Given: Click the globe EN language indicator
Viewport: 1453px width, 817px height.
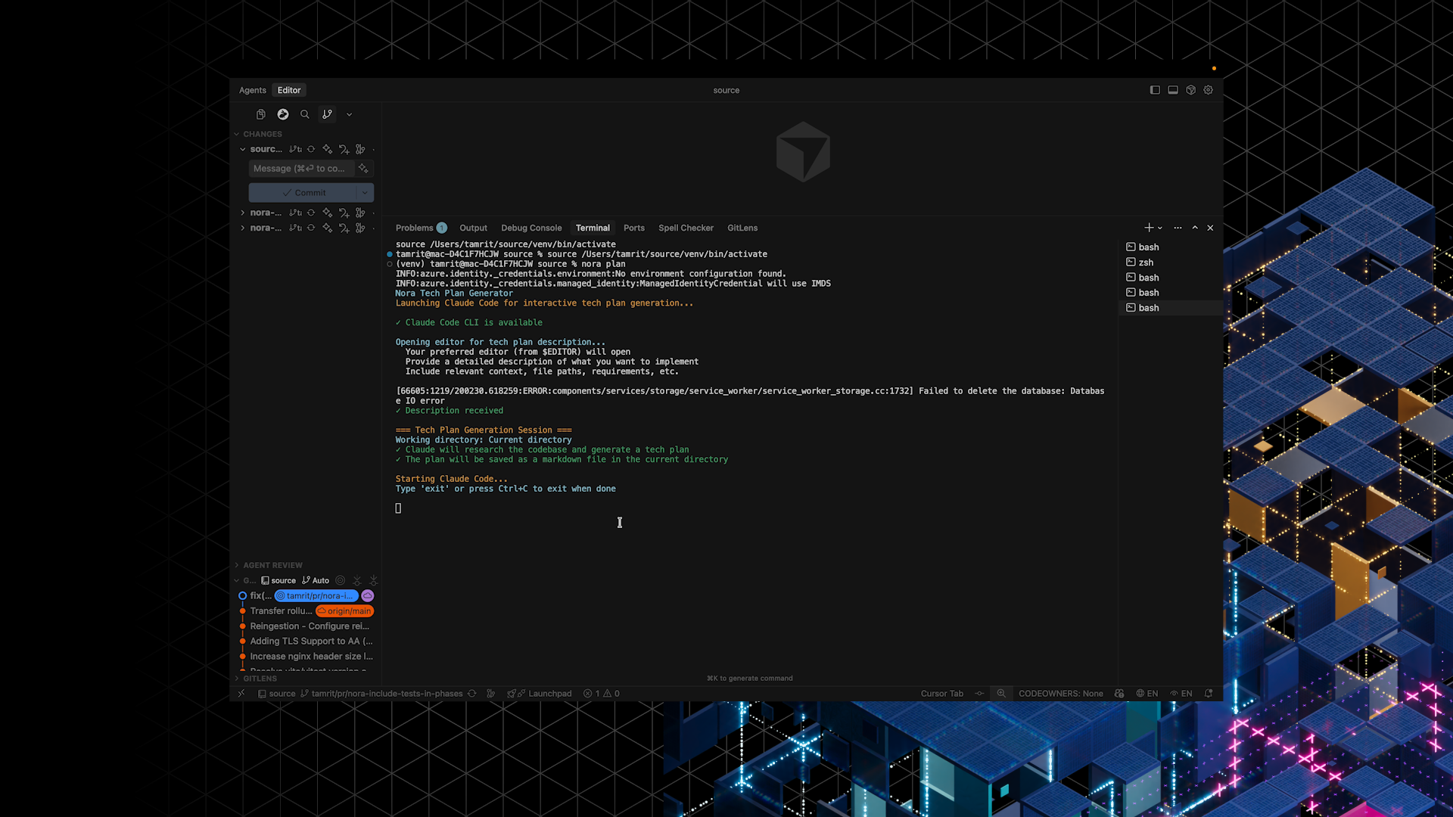Looking at the screenshot, I should [1147, 693].
